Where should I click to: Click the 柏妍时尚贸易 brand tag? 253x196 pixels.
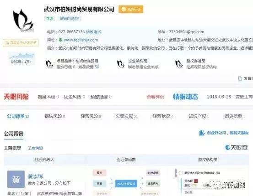70,19
